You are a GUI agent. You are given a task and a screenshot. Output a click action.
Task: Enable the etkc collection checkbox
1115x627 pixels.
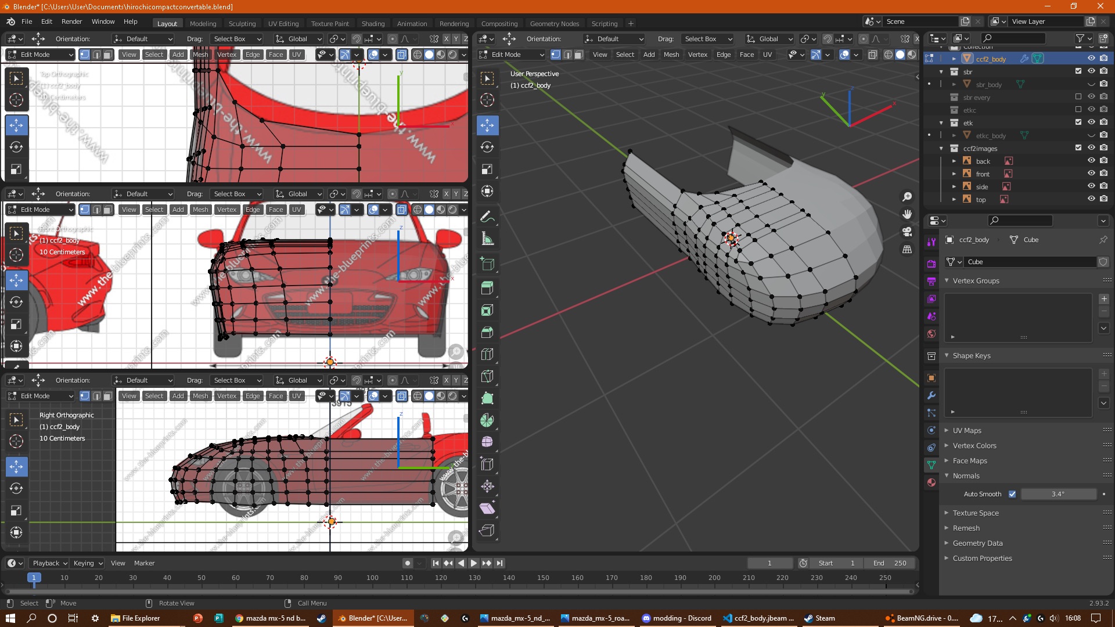1078,110
